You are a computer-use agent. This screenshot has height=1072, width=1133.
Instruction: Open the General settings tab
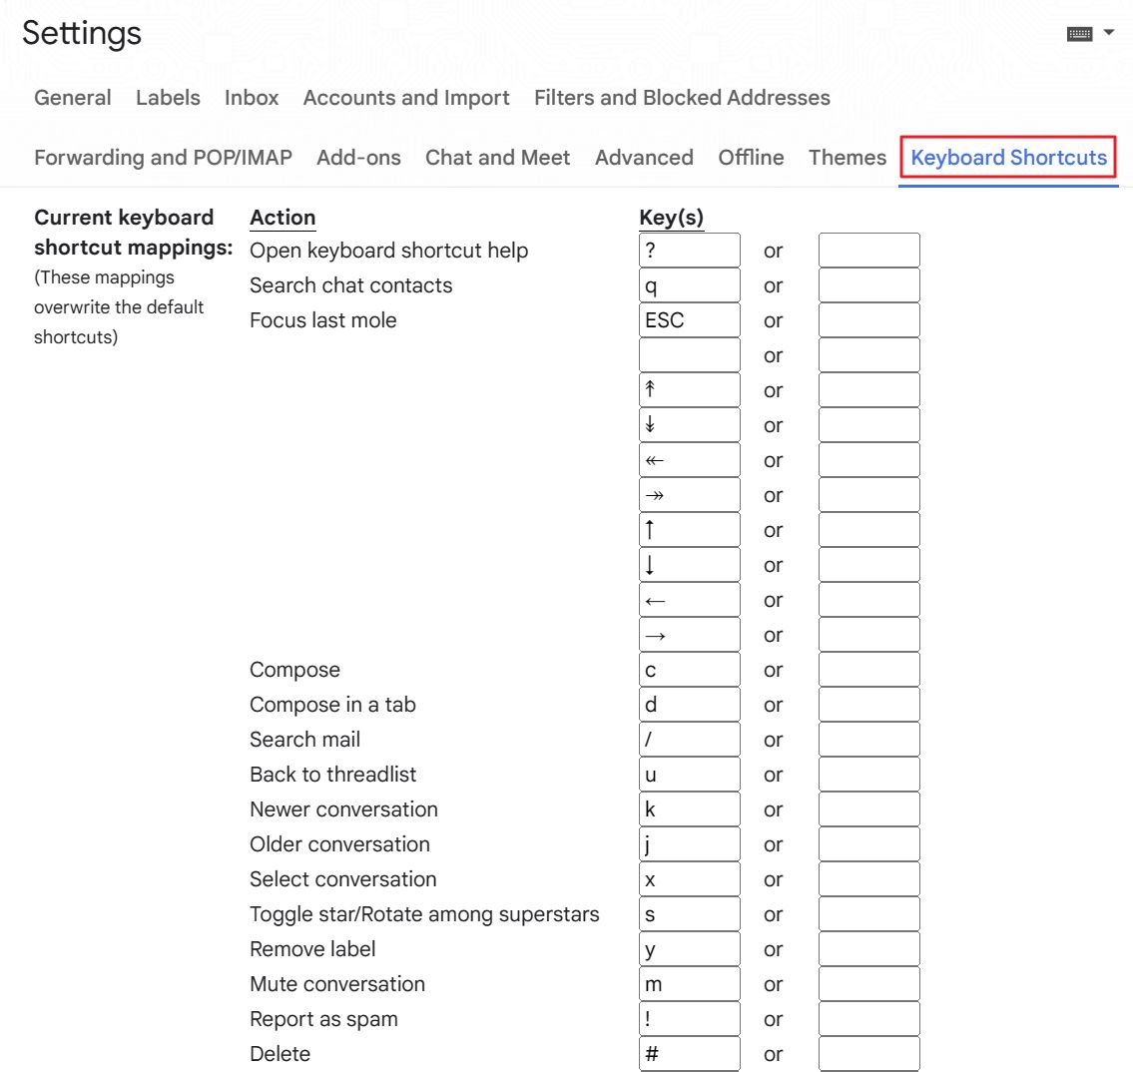click(x=72, y=98)
